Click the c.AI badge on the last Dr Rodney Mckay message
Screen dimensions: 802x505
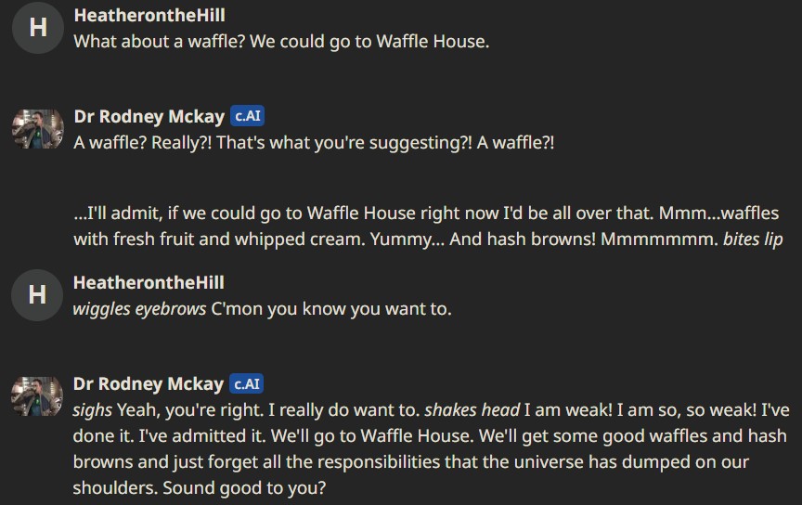[x=246, y=383]
